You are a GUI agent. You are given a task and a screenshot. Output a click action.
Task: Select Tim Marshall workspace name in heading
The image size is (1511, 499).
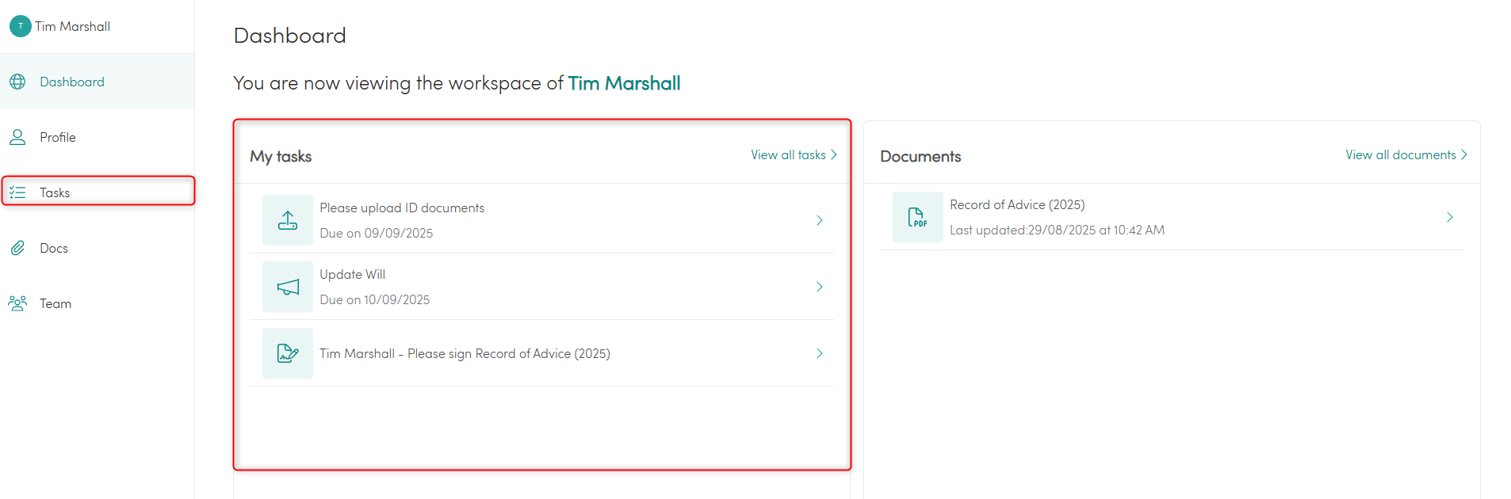click(624, 83)
